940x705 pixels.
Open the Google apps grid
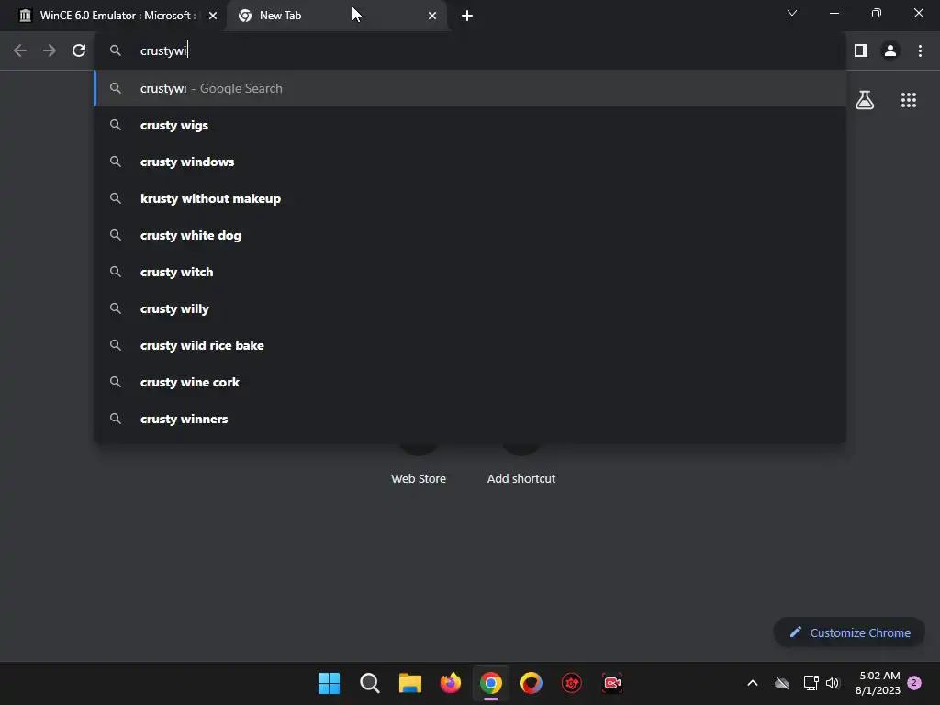(x=908, y=100)
